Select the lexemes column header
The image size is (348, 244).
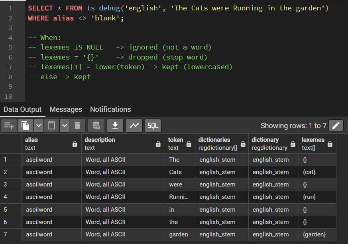click(x=317, y=144)
